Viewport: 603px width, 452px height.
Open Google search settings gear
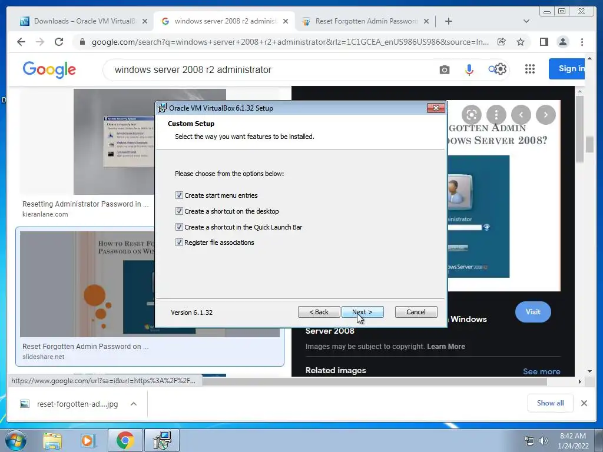[501, 69]
